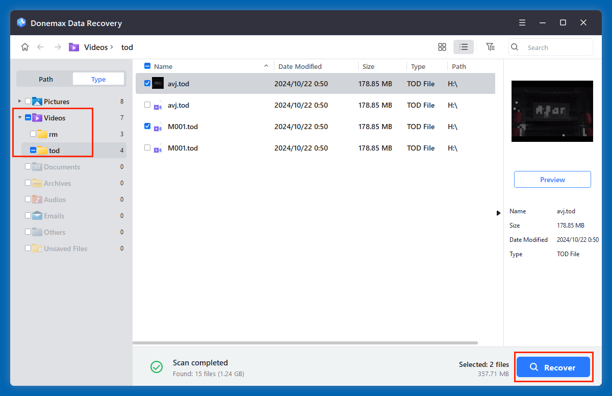Go back using the back arrow
The height and width of the screenshot is (396, 612).
click(40, 46)
